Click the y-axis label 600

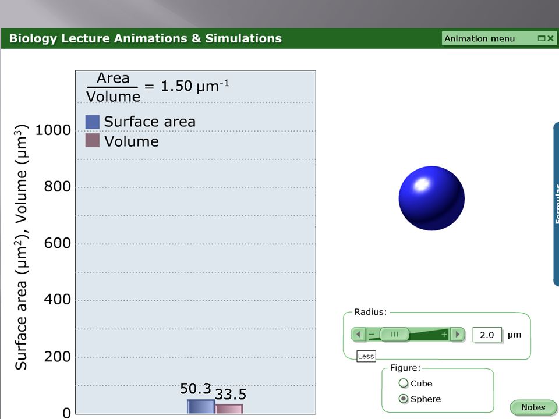[x=58, y=243]
